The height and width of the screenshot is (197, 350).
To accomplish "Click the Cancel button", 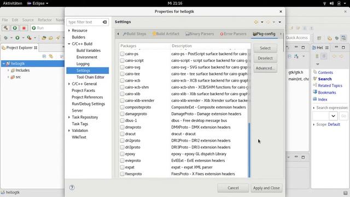I will coord(233,188).
